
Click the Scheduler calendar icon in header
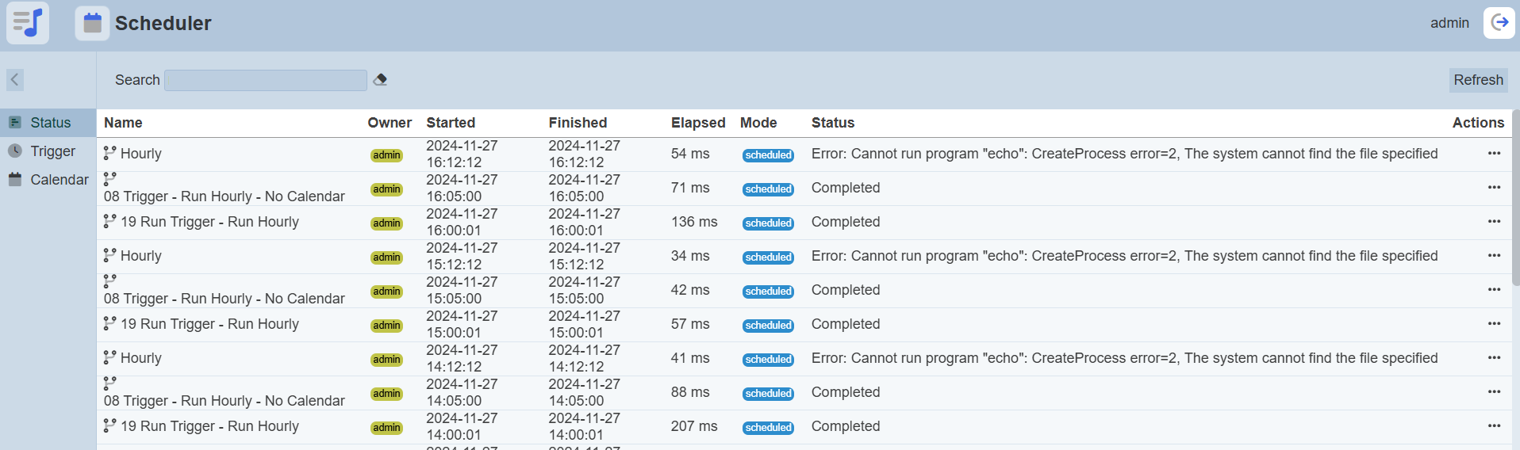tap(92, 24)
